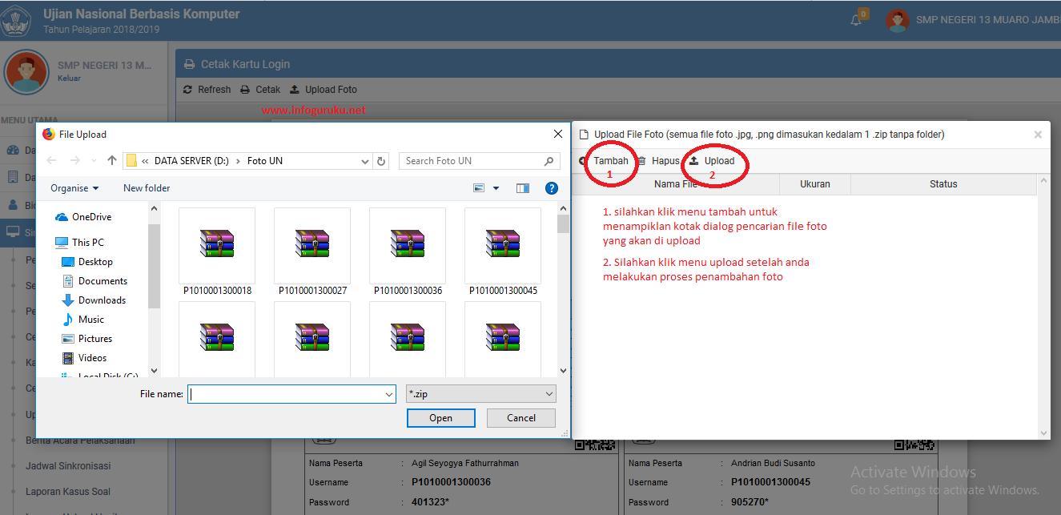Click Tambah to add a file
The image size is (1061, 515).
point(604,161)
